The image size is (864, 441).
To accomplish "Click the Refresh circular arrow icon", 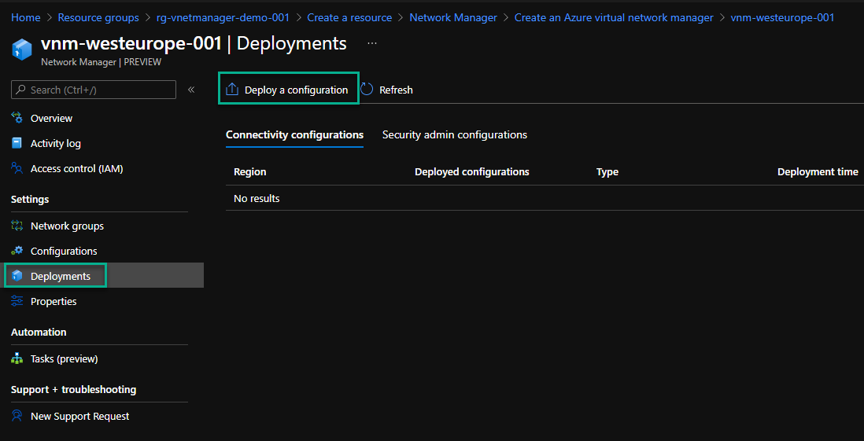I will (367, 89).
